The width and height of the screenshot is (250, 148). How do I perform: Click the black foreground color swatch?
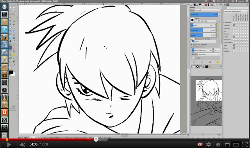tap(11, 72)
